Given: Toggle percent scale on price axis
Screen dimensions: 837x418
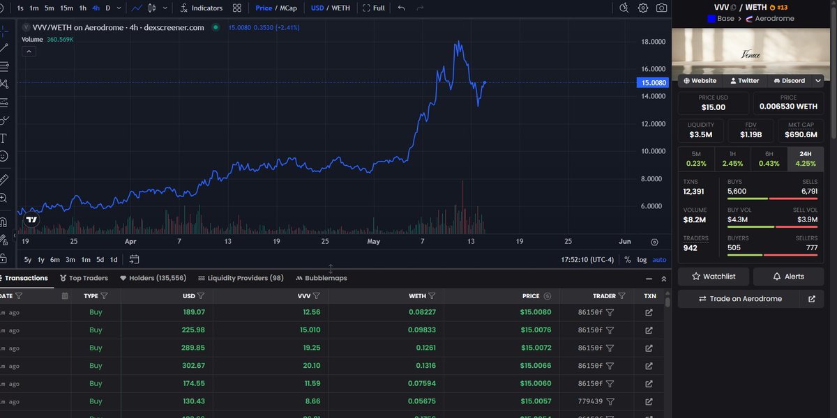Looking at the screenshot, I should [627, 260].
